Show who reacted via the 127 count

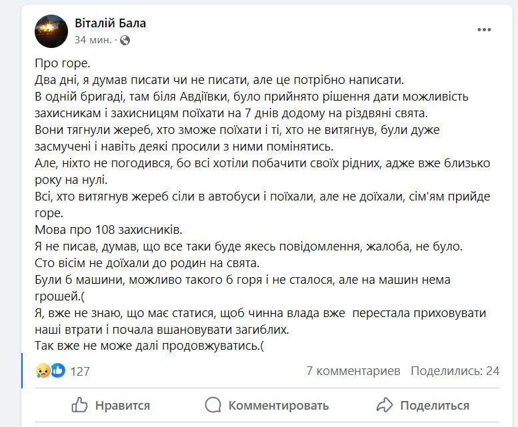pos(80,372)
